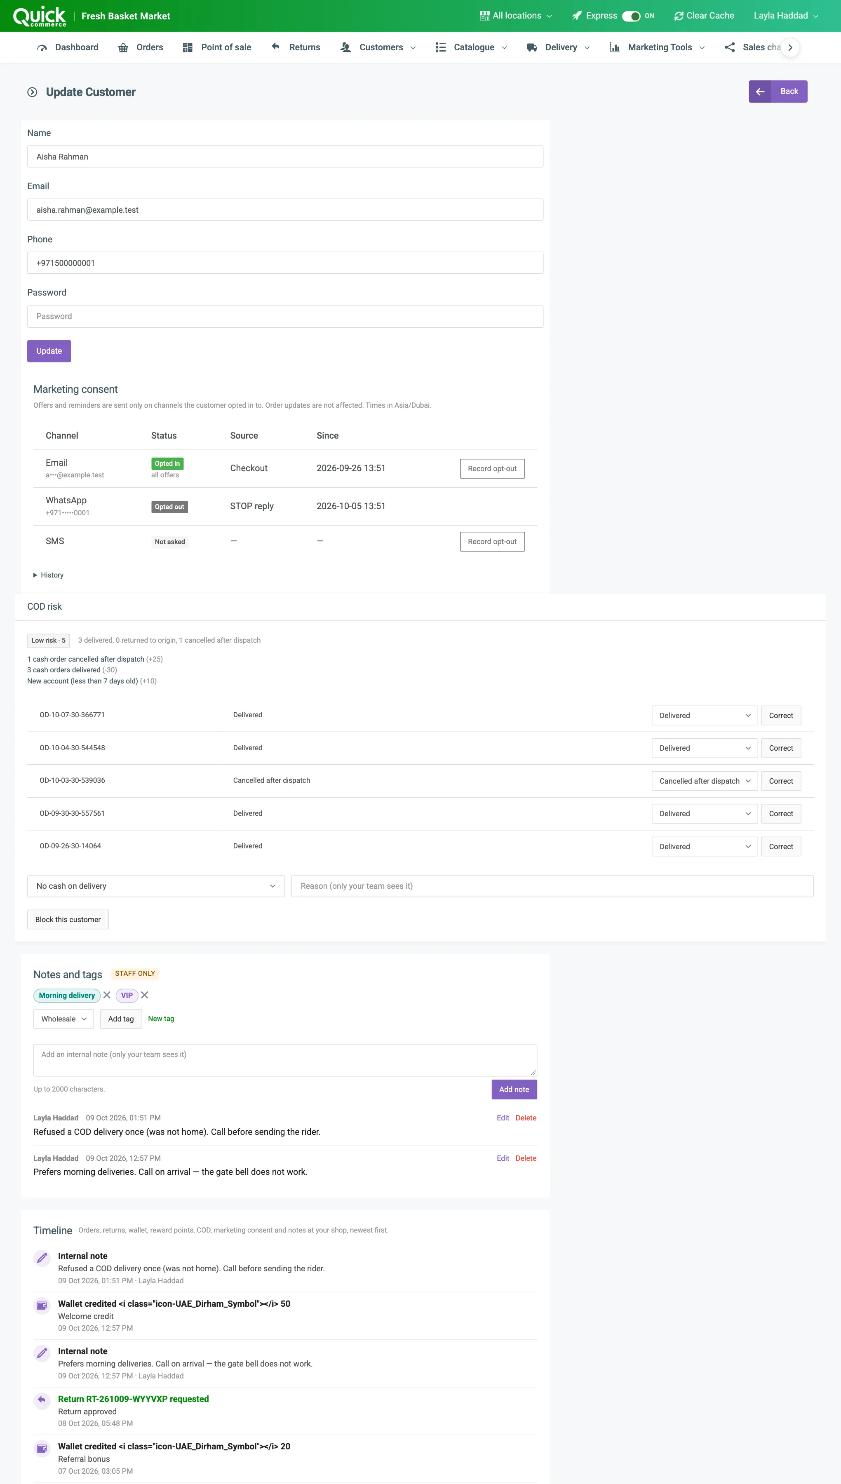Click the Dashboard gauge icon
This screenshot has height=1484, width=841.
coord(42,48)
